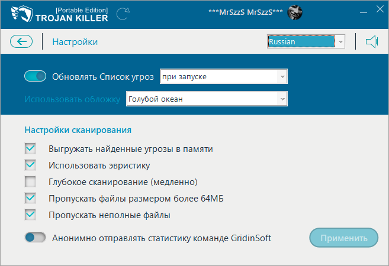
Task: Uncheck Пропускать неполные файлы checkbox
Action: [30, 215]
